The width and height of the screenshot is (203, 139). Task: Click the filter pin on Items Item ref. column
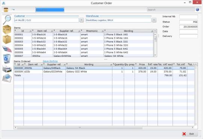[52, 31]
